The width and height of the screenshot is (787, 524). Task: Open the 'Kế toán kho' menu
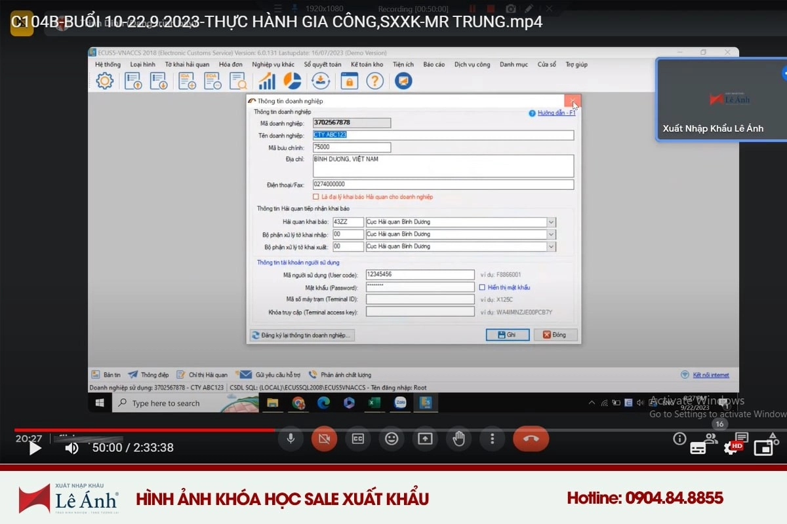point(367,65)
